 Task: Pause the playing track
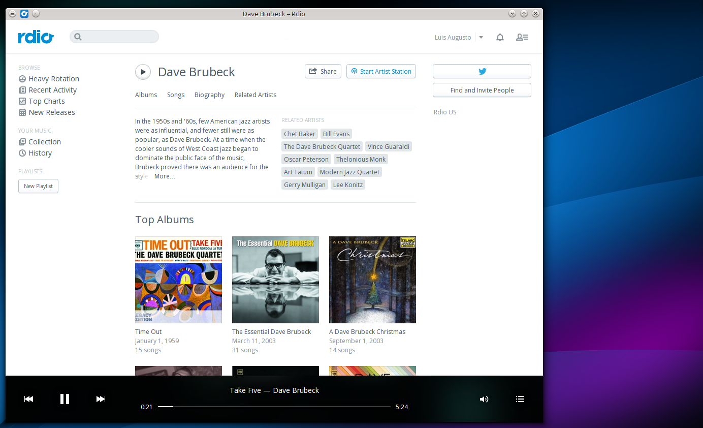pos(65,399)
